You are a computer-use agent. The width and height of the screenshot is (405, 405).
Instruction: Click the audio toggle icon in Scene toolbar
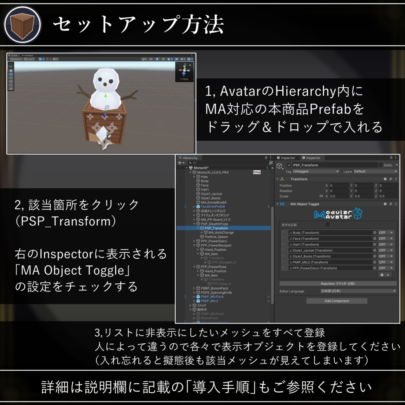tap(163, 59)
